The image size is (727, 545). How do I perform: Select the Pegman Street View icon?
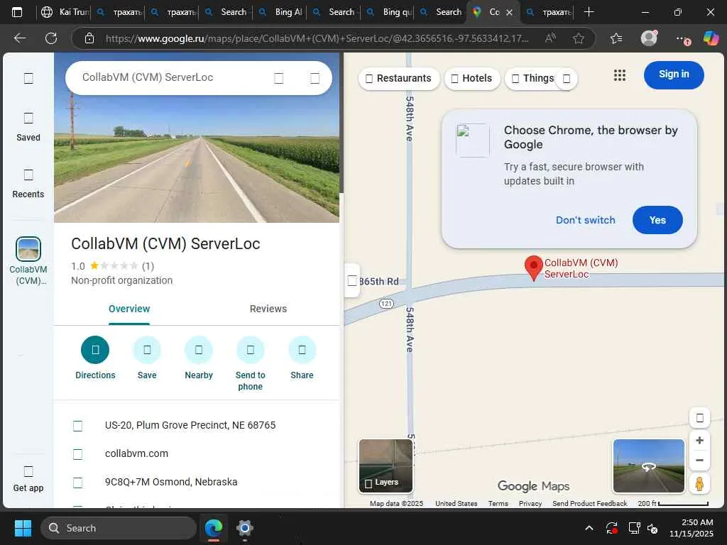coord(699,483)
